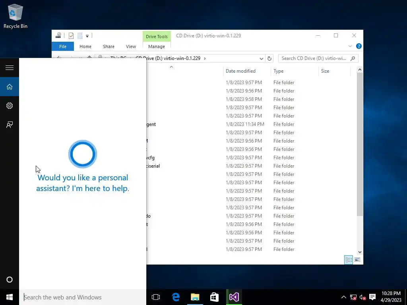
Task: Switch to Large icons view layout
Action: (x=357, y=260)
